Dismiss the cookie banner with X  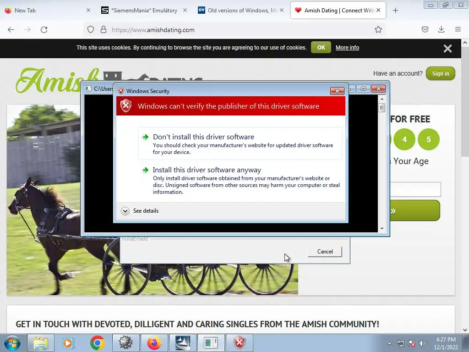[447, 49]
